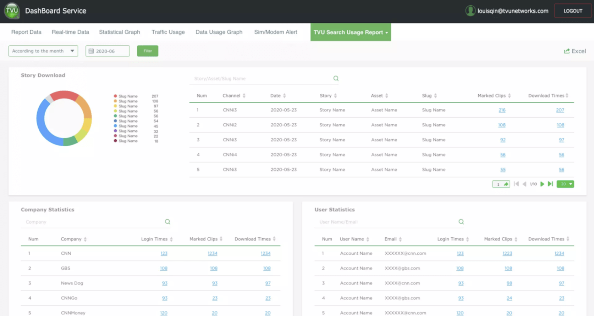Search stories with the magnifier icon
This screenshot has height=316, width=594.
pos(336,78)
